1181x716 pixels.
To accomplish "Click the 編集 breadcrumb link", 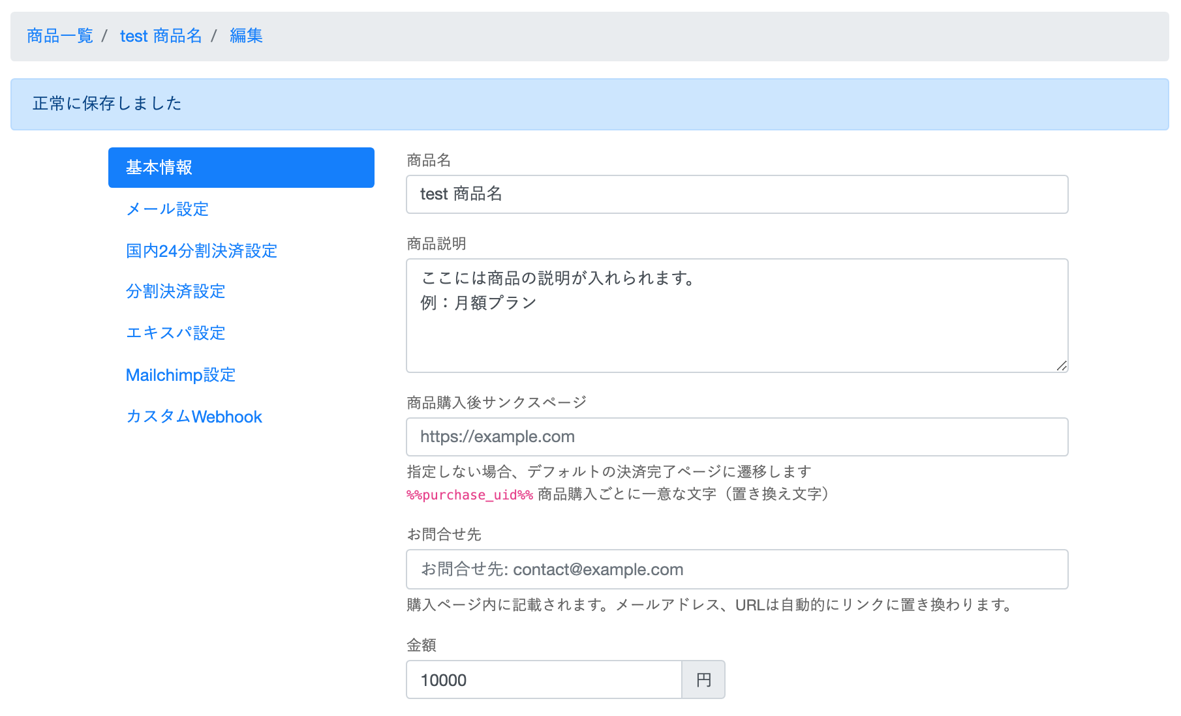I will point(246,36).
